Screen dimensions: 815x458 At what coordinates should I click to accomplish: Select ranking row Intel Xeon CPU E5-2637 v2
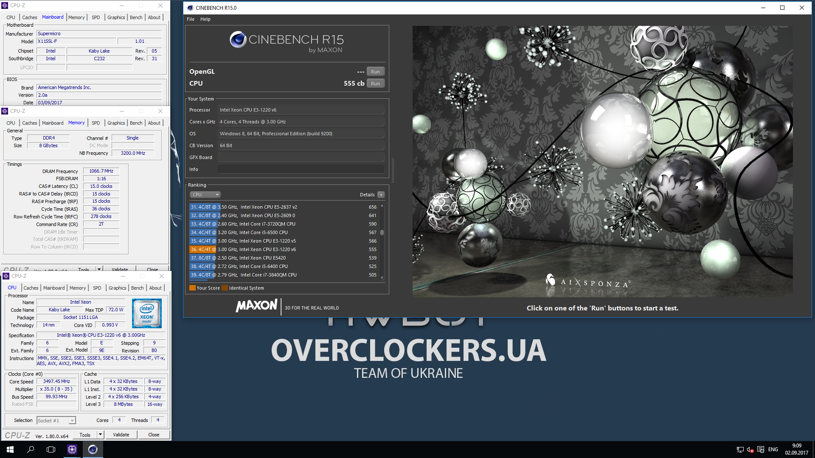point(284,207)
